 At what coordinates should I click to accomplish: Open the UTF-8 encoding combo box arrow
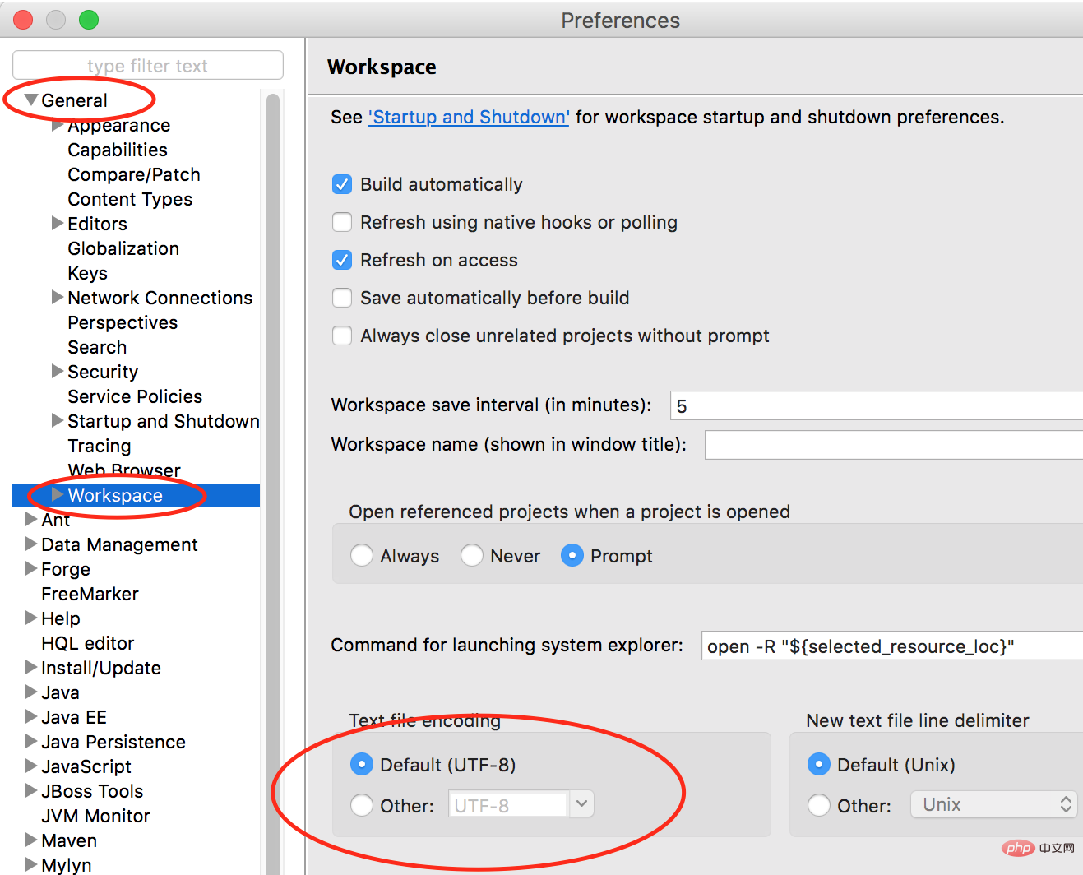coord(581,803)
